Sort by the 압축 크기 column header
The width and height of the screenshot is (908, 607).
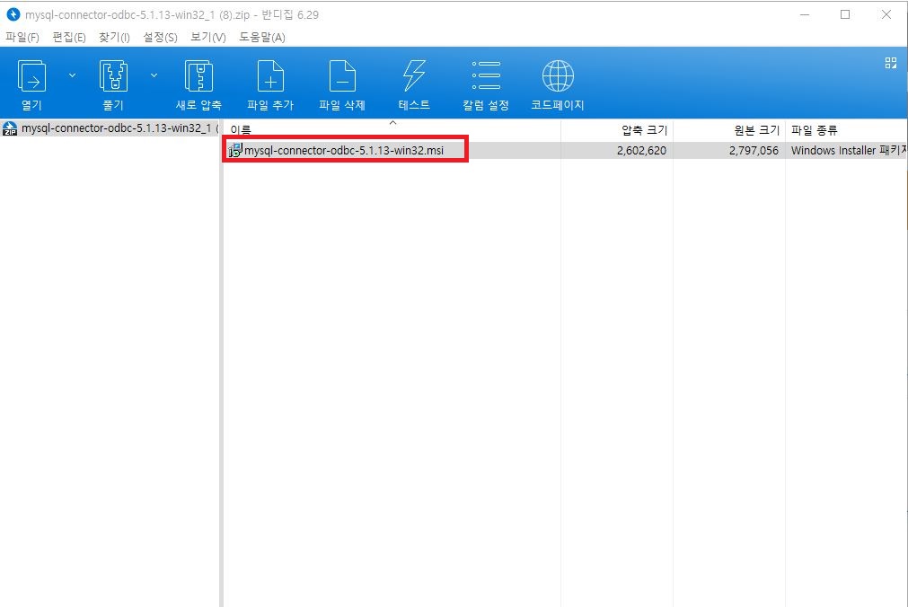[617, 129]
